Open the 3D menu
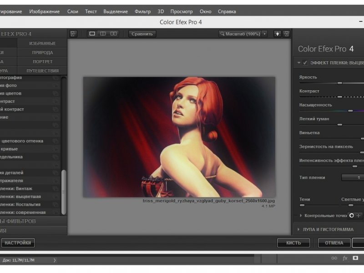This screenshot has height=273, width=364. 161,11
